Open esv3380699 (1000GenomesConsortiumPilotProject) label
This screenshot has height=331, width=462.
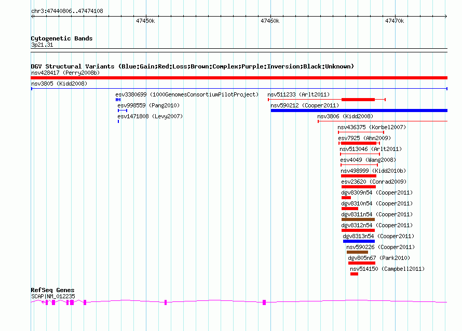coord(187,94)
